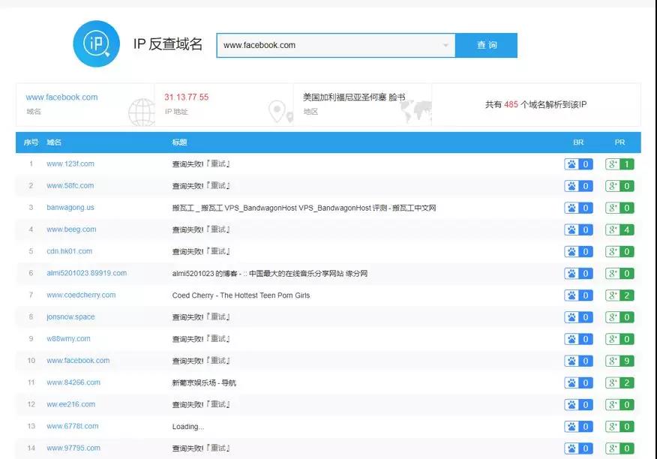The image size is (657, 459).
Task: Click Google PR badge for www.facebook.com row
Action: [x=619, y=361]
